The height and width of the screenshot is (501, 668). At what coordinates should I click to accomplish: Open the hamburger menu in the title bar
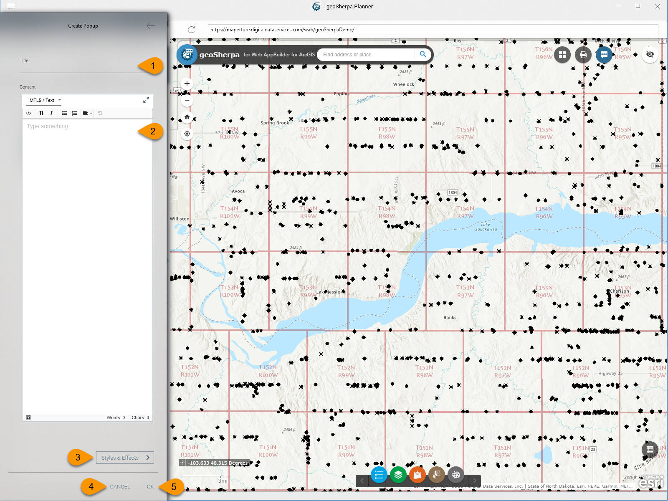(11, 6)
